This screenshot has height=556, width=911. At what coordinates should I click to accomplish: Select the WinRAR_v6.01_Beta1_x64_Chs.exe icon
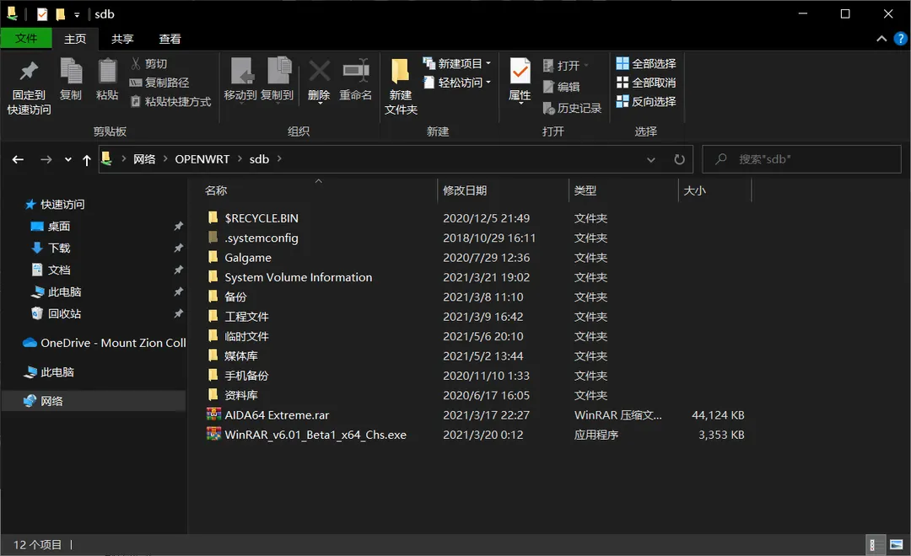pos(213,434)
